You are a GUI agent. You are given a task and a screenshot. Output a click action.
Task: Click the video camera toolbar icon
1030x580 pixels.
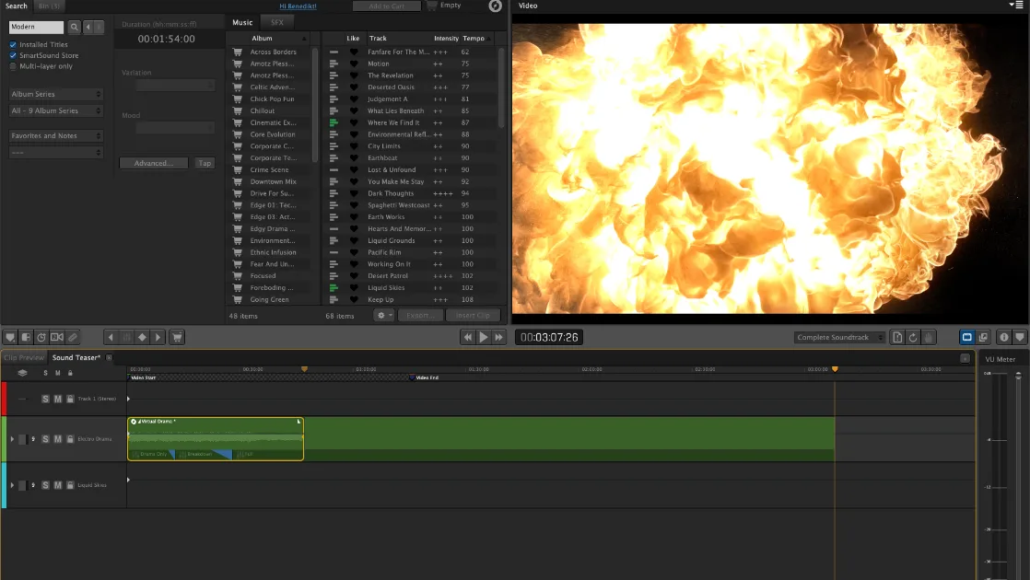point(57,337)
